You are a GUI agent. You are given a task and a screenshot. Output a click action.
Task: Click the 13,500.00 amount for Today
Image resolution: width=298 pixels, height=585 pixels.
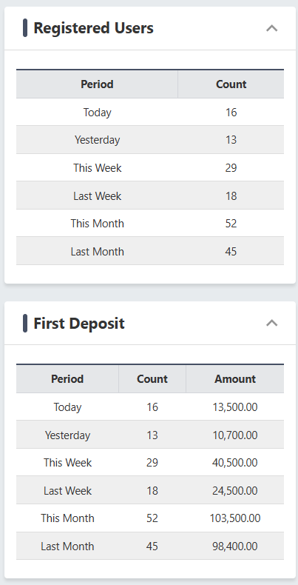click(x=235, y=407)
